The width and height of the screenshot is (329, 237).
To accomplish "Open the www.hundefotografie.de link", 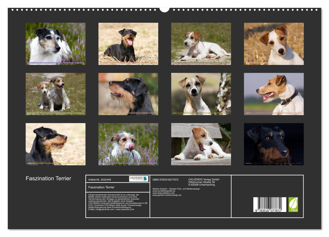I will (x=163, y=191).
